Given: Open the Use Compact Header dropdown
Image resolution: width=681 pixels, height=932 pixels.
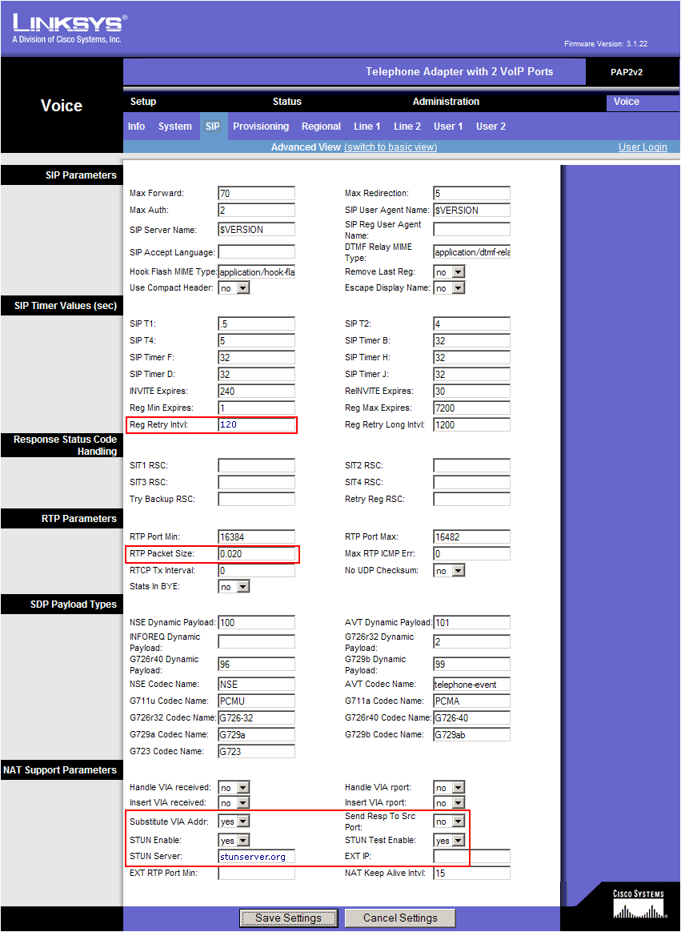Looking at the screenshot, I should click(234, 288).
